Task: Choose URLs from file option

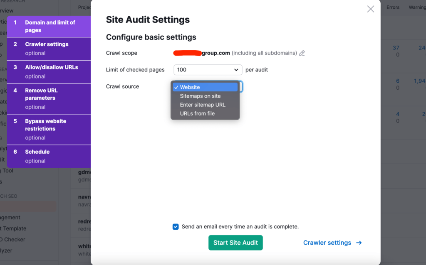Action: [205, 113]
